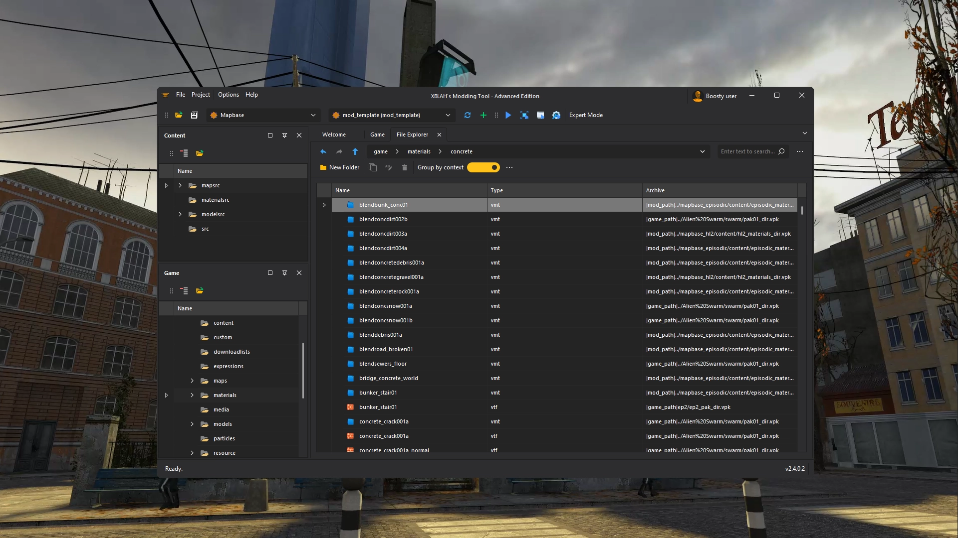Click the Expert Mode button

coord(586,115)
